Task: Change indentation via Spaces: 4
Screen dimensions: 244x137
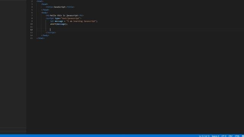Action: (x=215, y=136)
